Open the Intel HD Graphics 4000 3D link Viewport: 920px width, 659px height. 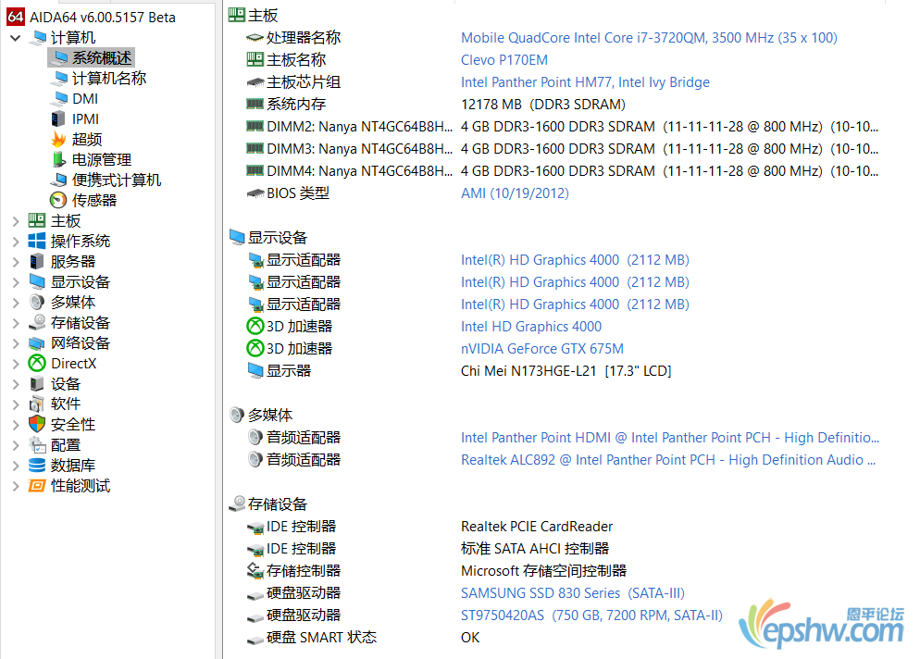(x=531, y=327)
